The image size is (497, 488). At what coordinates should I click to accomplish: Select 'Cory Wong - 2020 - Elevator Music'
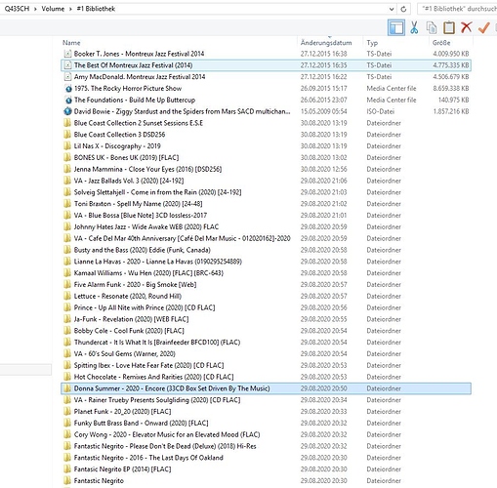point(167,434)
